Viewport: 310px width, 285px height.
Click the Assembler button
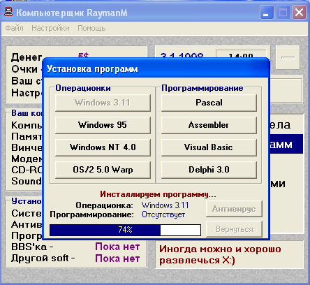tap(209, 125)
